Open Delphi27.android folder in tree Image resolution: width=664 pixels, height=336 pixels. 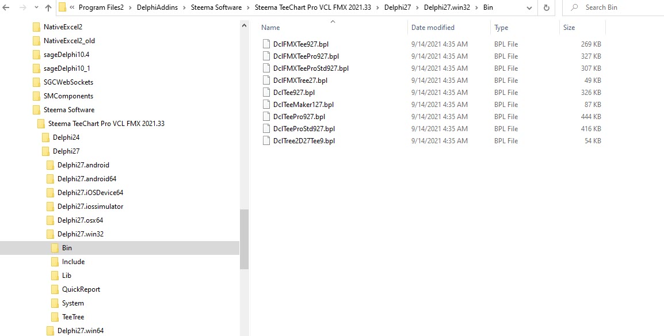83,165
